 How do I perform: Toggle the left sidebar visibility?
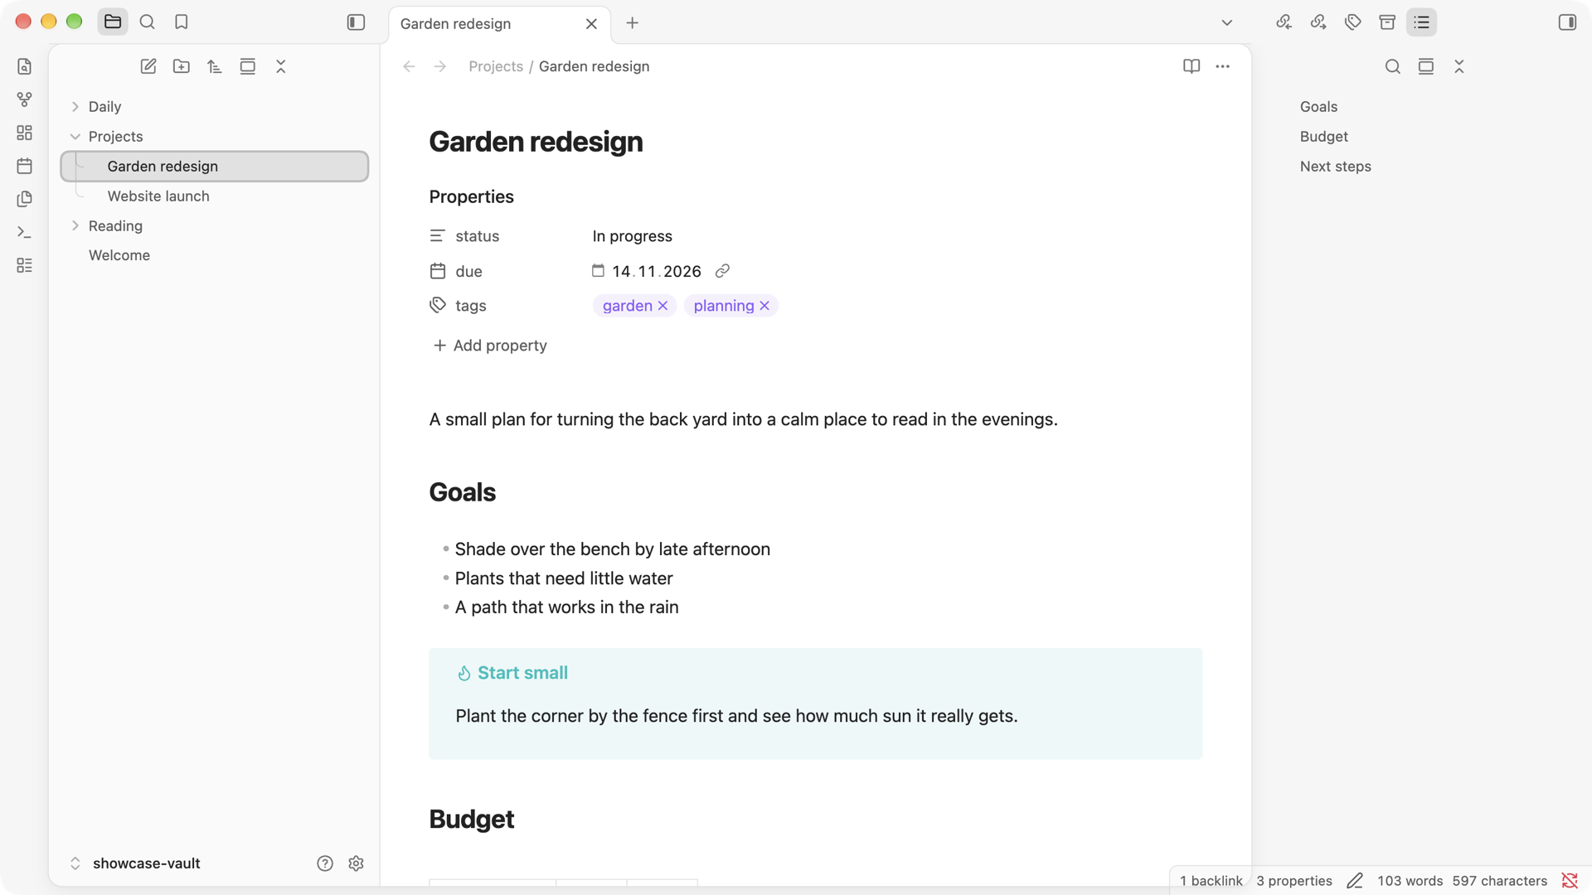356,22
